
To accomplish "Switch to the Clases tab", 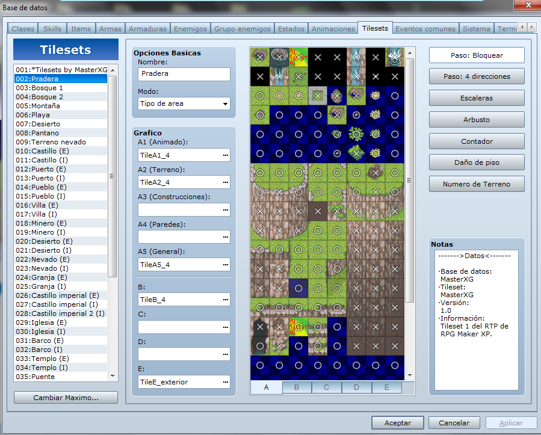I will click(x=23, y=29).
